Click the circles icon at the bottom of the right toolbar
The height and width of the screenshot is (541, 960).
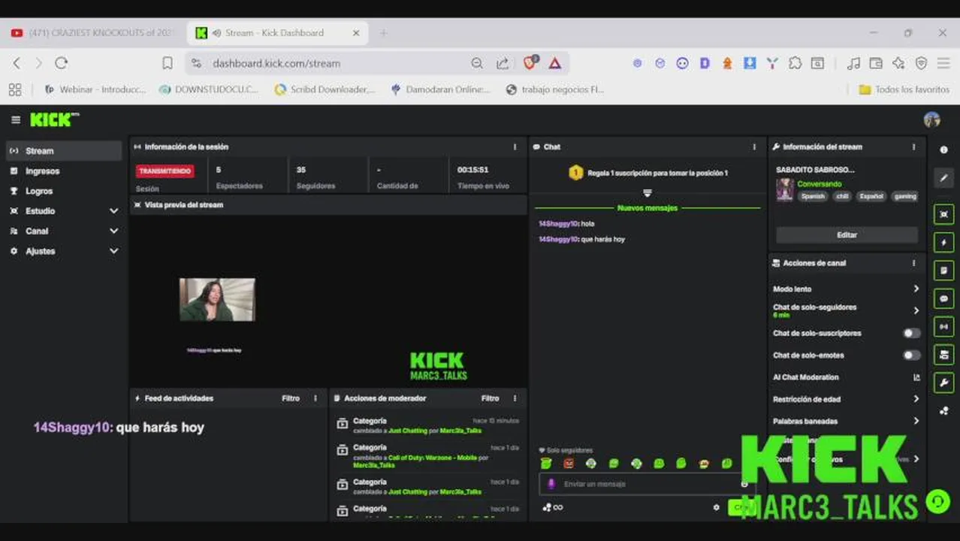[943, 411]
